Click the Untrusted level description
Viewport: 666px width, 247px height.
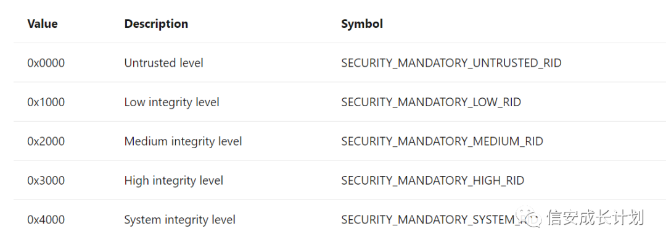[163, 63]
